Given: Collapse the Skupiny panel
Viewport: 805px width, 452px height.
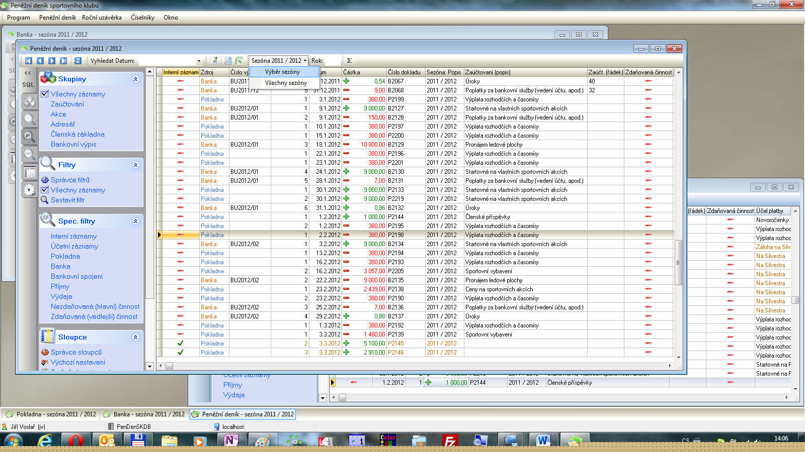Looking at the screenshot, I should coord(135,79).
